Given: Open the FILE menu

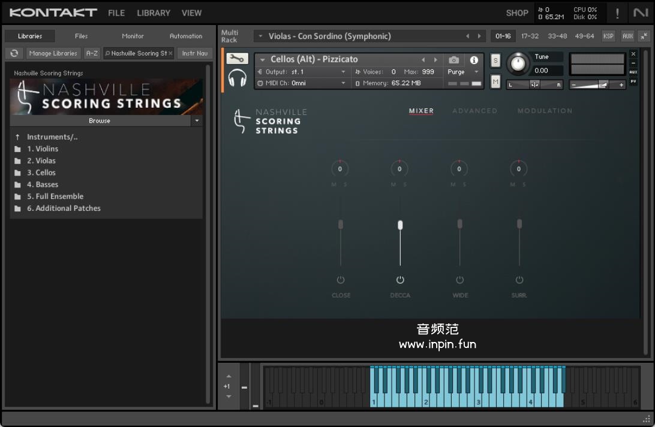Looking at the screenshot, I should tap(116, 13).
